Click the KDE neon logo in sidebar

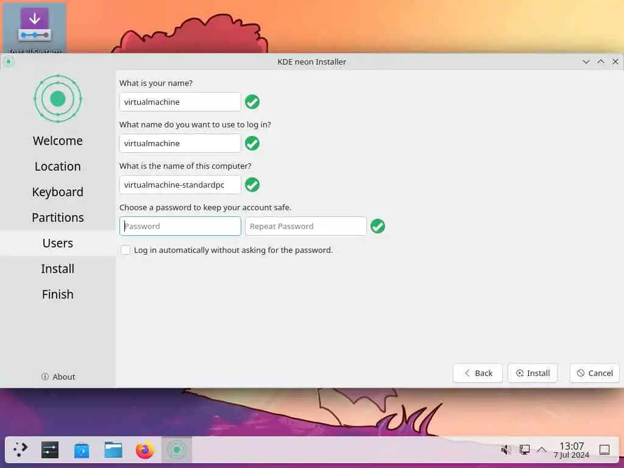58,99
